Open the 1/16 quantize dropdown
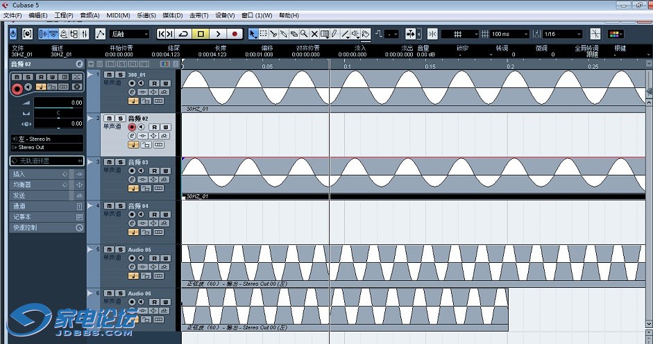 click(562, 34)
